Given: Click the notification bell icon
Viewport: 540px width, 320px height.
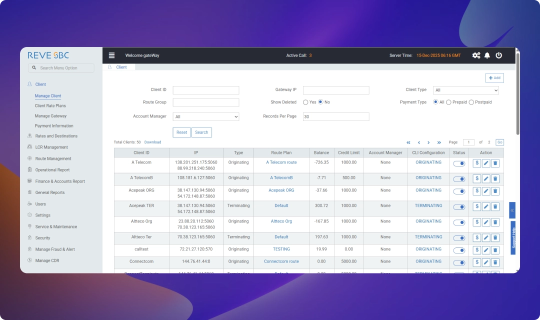Looking at the screenshot, I should point(487,55).
